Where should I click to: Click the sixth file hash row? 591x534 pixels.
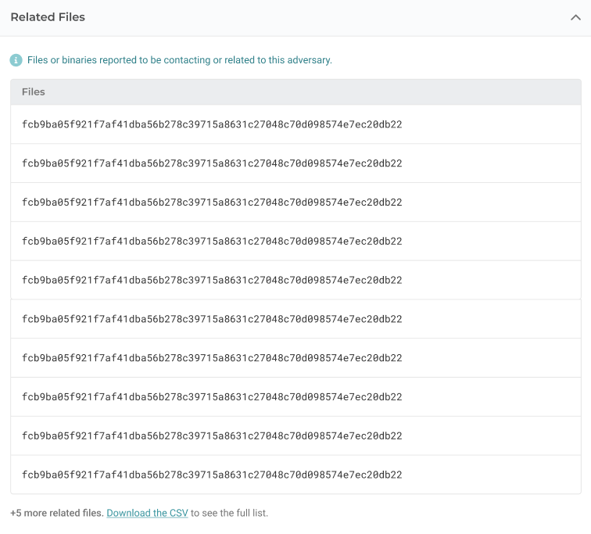pyautogui.click(x=212, y=319)
